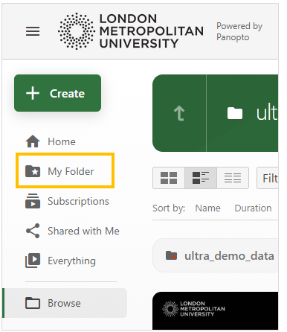Screen dimensions: 287x332
Task: Click the Home house icon
Action: [x=33, y=141]
